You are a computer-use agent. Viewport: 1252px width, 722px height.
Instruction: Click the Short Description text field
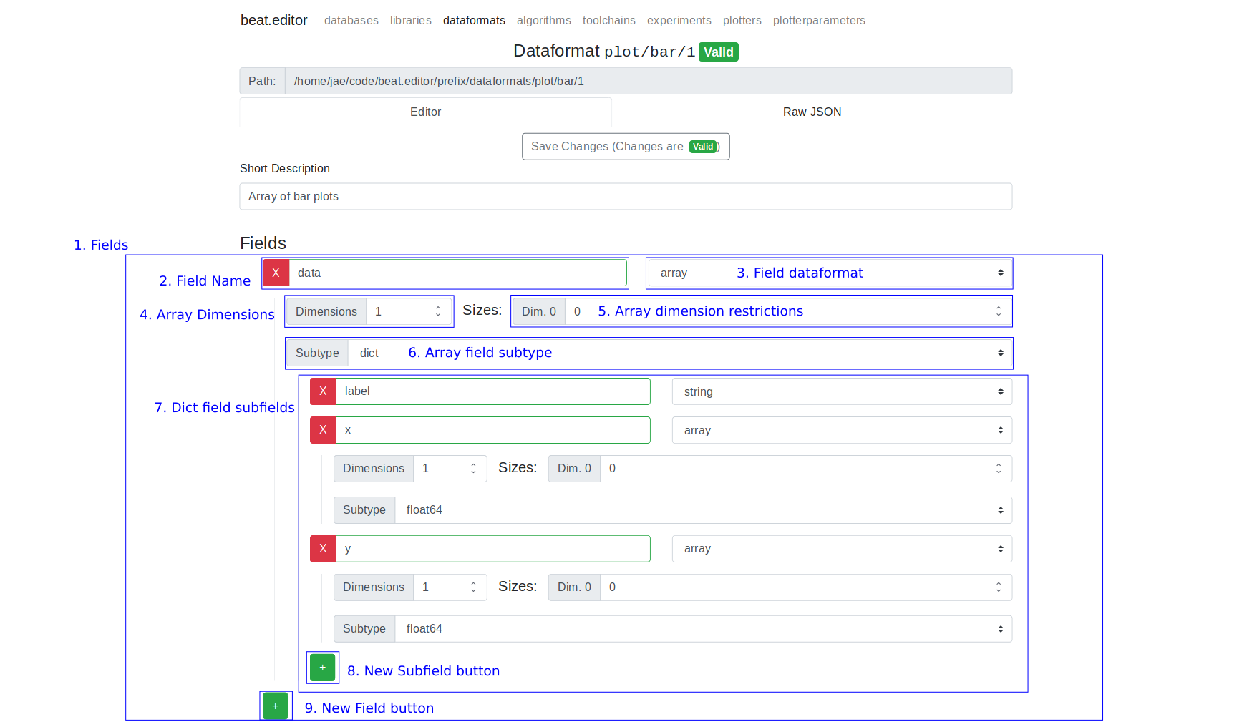(625, 197)
